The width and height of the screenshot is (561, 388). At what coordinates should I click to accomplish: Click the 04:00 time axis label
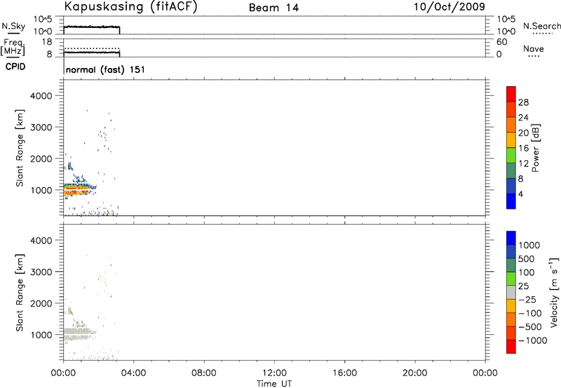(134, 373)
